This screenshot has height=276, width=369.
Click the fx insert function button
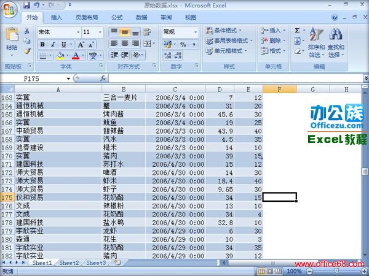point(103,79)
